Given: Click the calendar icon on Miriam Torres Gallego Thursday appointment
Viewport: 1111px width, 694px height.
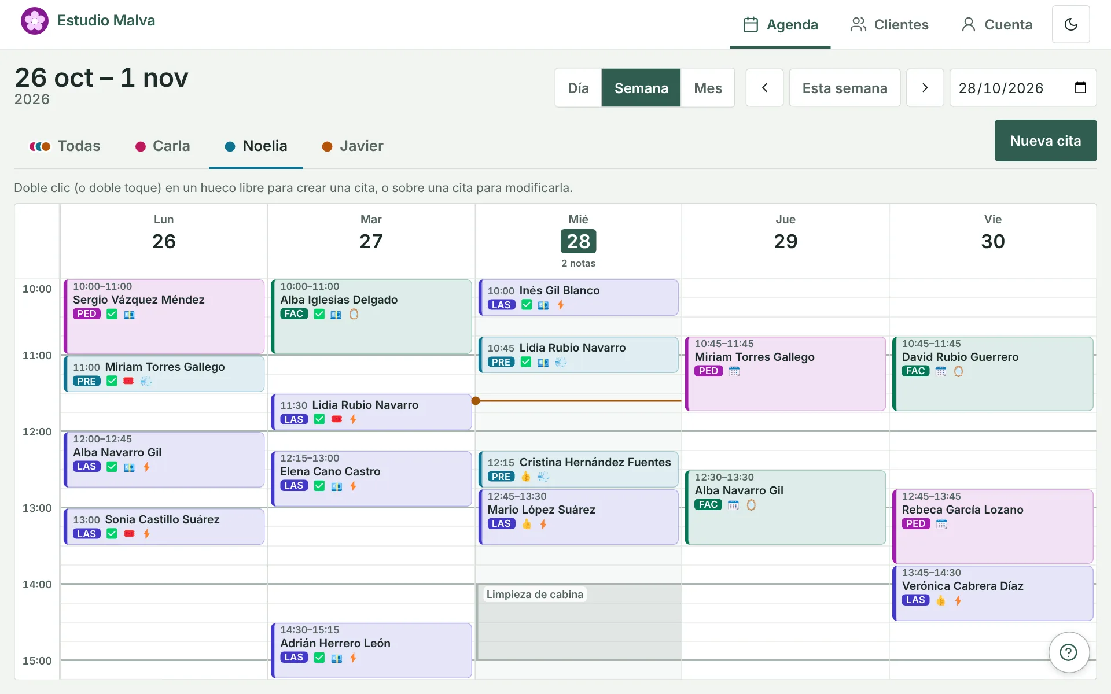Looking at the screenshot, I should click(734, 371).
